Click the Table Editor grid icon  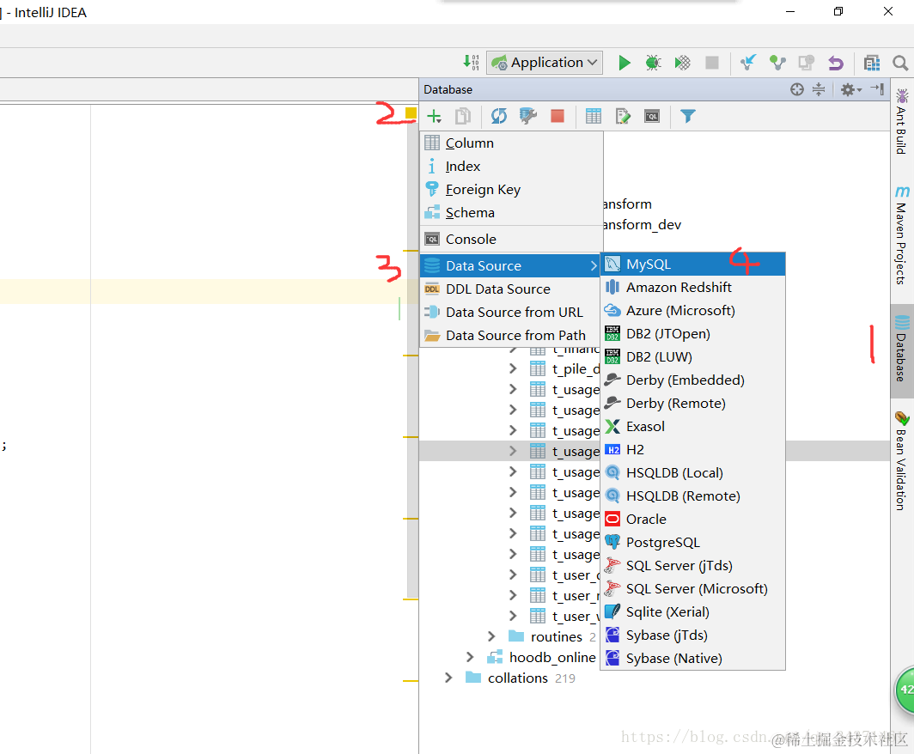point(594,116)
